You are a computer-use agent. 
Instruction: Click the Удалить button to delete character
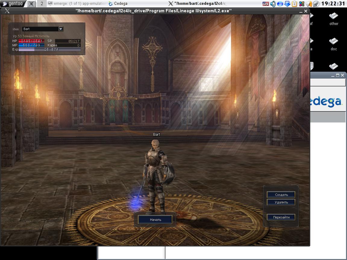pyautogui.click(x=281, y=202)
